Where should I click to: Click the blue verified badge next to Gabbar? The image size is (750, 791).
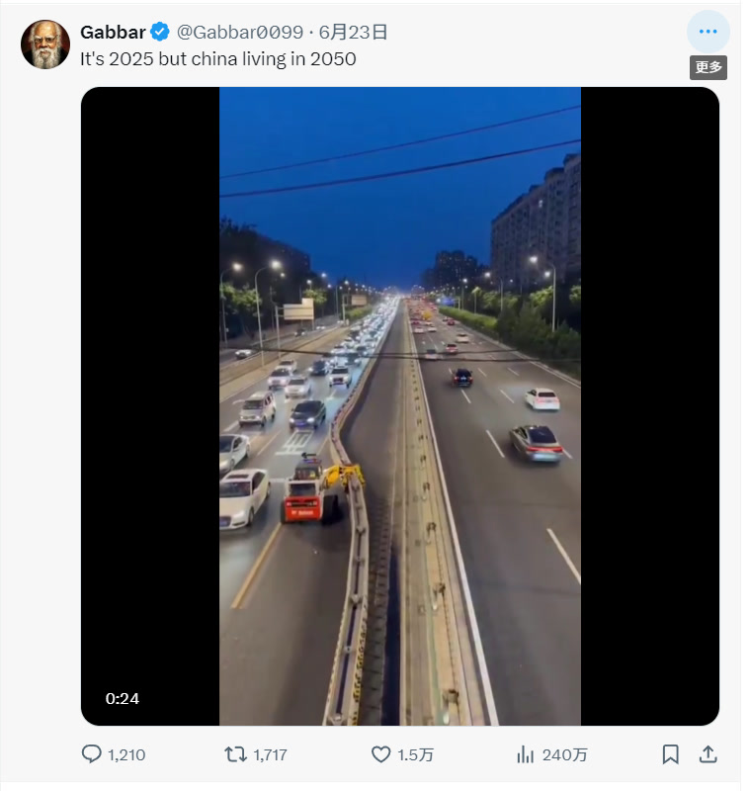[160, 33]
